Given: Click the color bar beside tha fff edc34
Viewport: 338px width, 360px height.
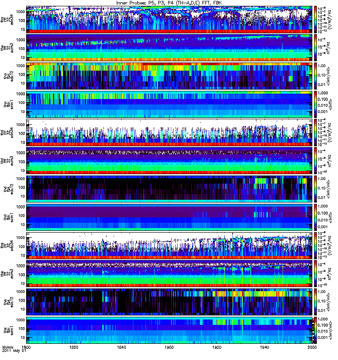Looking at the screenshot, I should (315, 19).
